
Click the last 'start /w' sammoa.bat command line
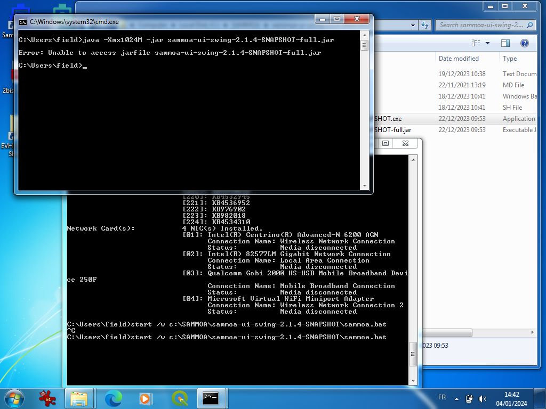[x=227, y=337]
